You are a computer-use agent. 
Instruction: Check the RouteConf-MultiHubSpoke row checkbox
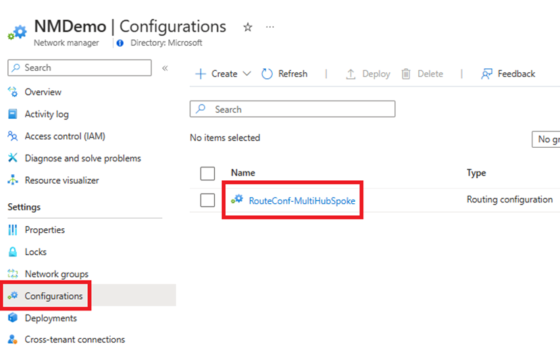[x=207, y=200]
